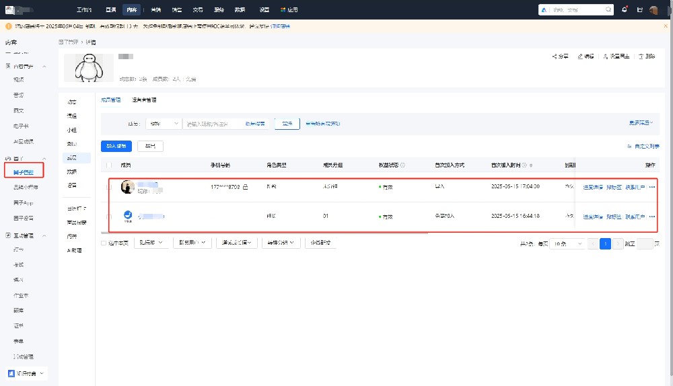Click the info icon beside 首次加入时间 column
The width and height of the screenshot is (673, 386).
coord(524,165)
